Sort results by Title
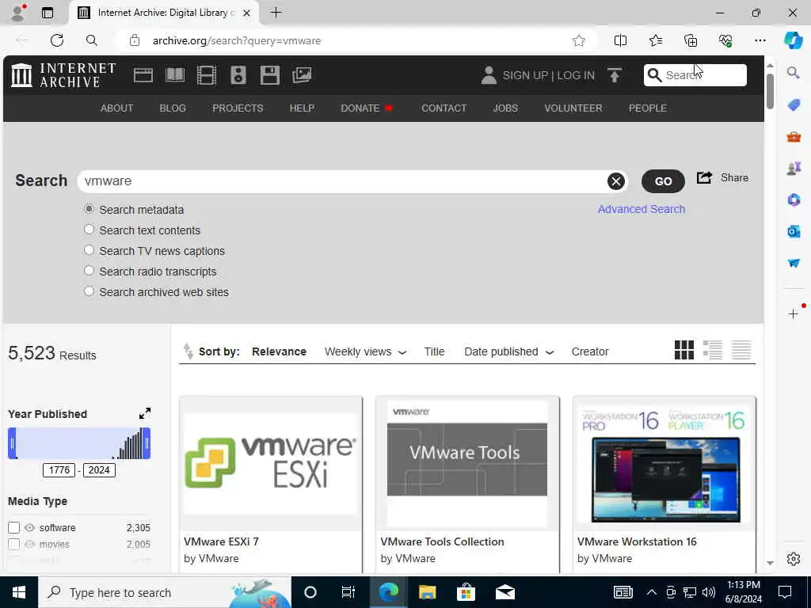 click(x=434, y=351)
